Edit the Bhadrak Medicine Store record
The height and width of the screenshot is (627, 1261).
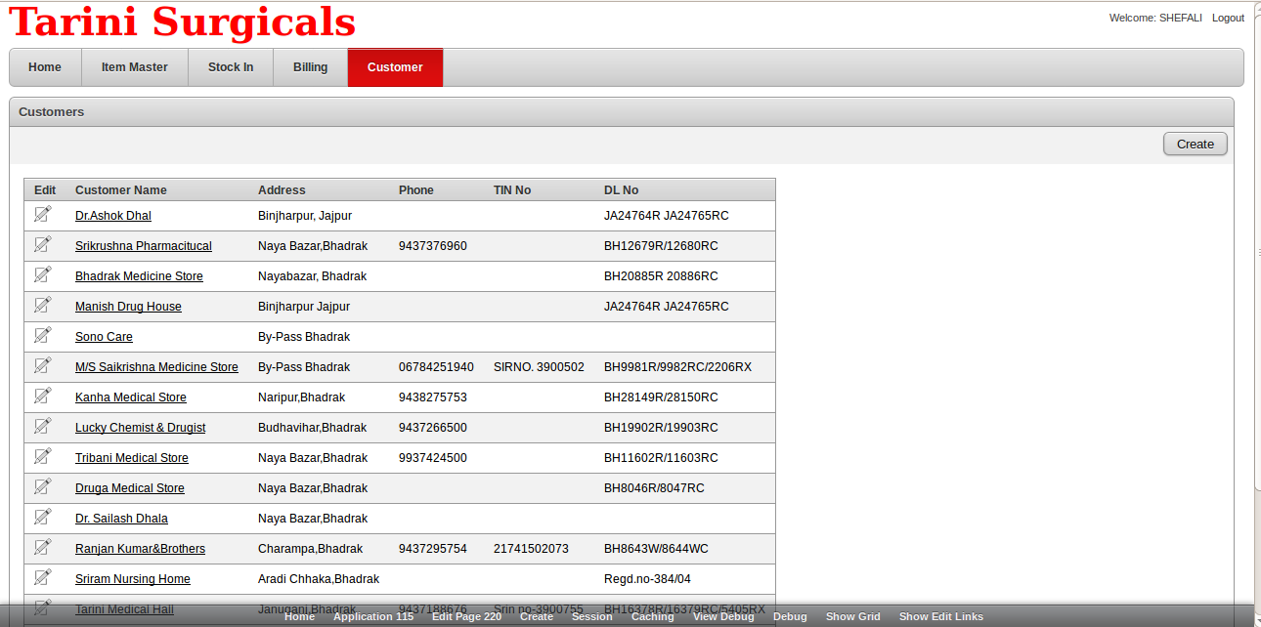point(43,274)
